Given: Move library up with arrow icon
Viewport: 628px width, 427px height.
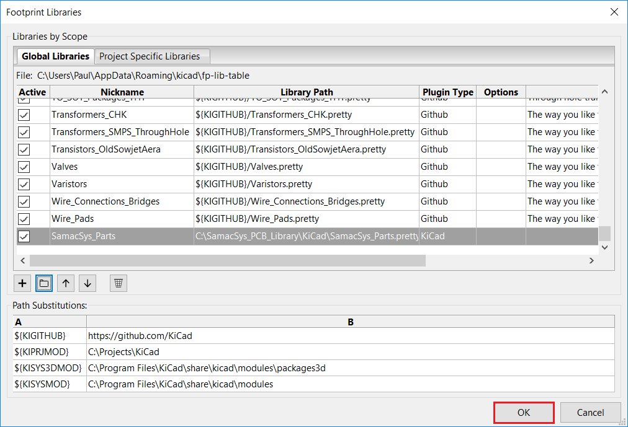Looking at the screenshot, I should pyautogui.click(x=66, y=283).
